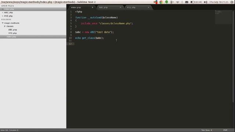Click the include_once keyword on line 5
Viewport: 235px width, 132px height.
point(89,23)
